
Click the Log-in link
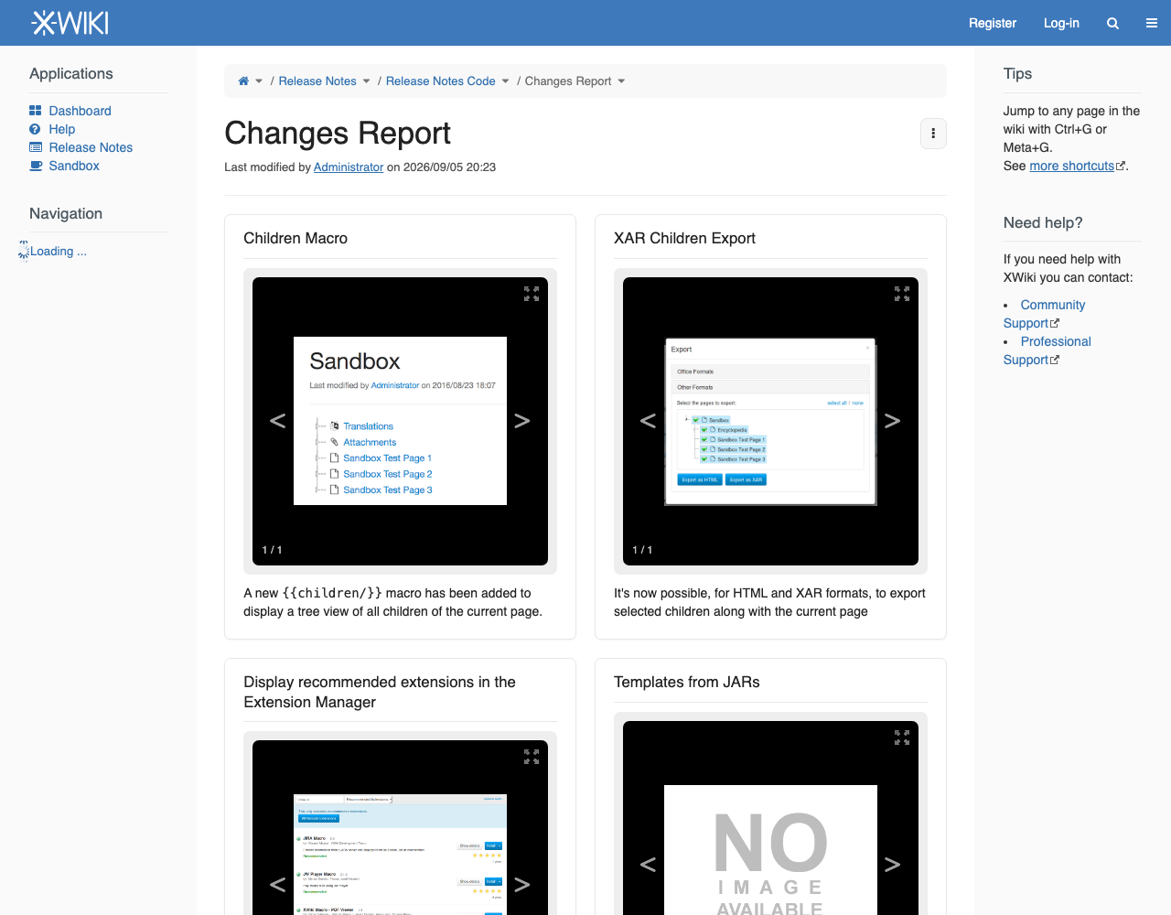click(1061, 23)
